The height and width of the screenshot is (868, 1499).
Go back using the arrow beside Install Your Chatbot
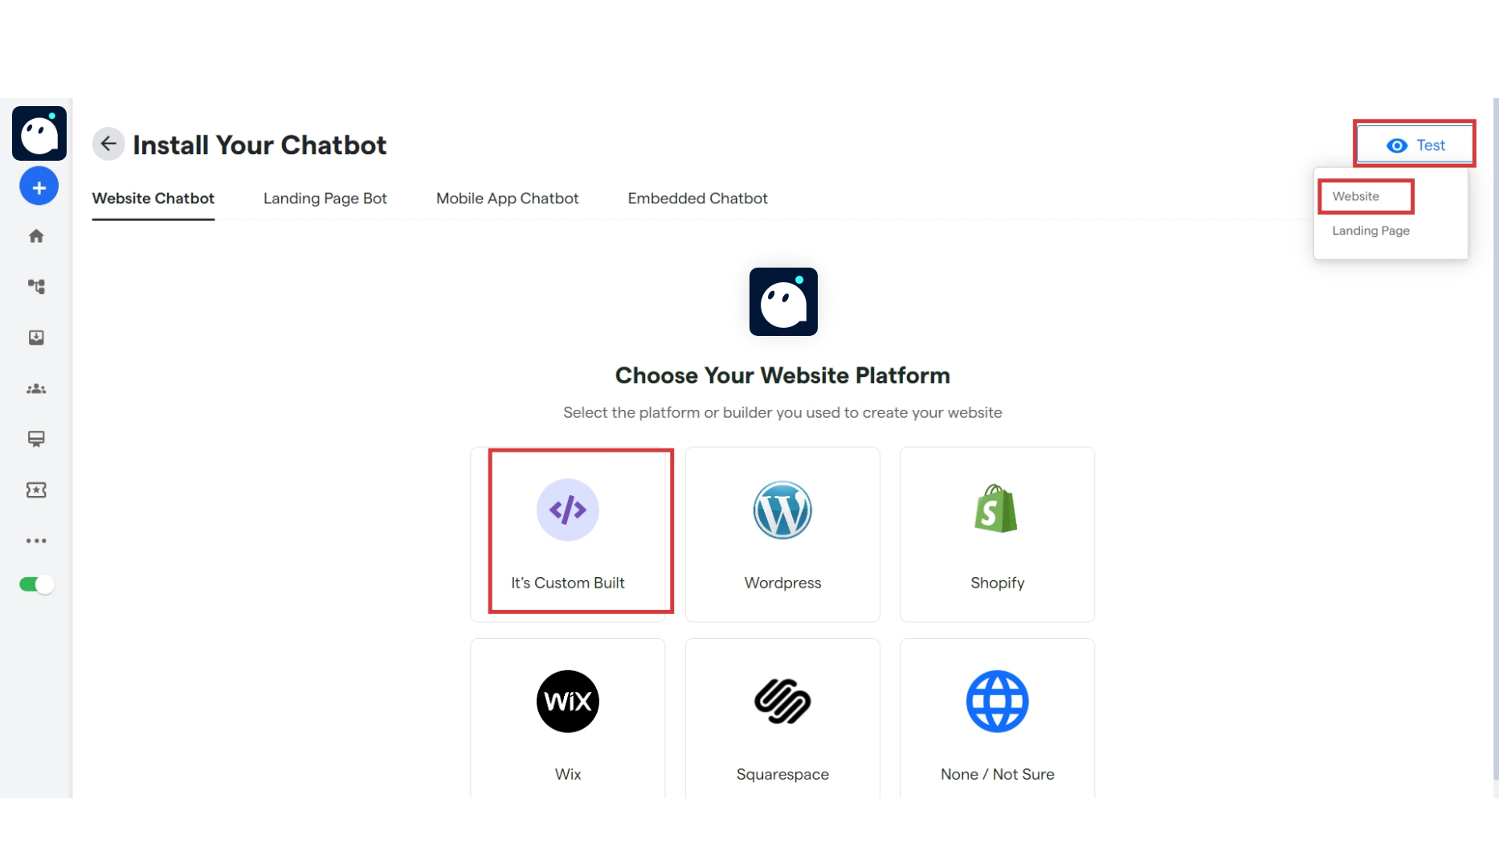pyautogui.click(x=108, y=143)
